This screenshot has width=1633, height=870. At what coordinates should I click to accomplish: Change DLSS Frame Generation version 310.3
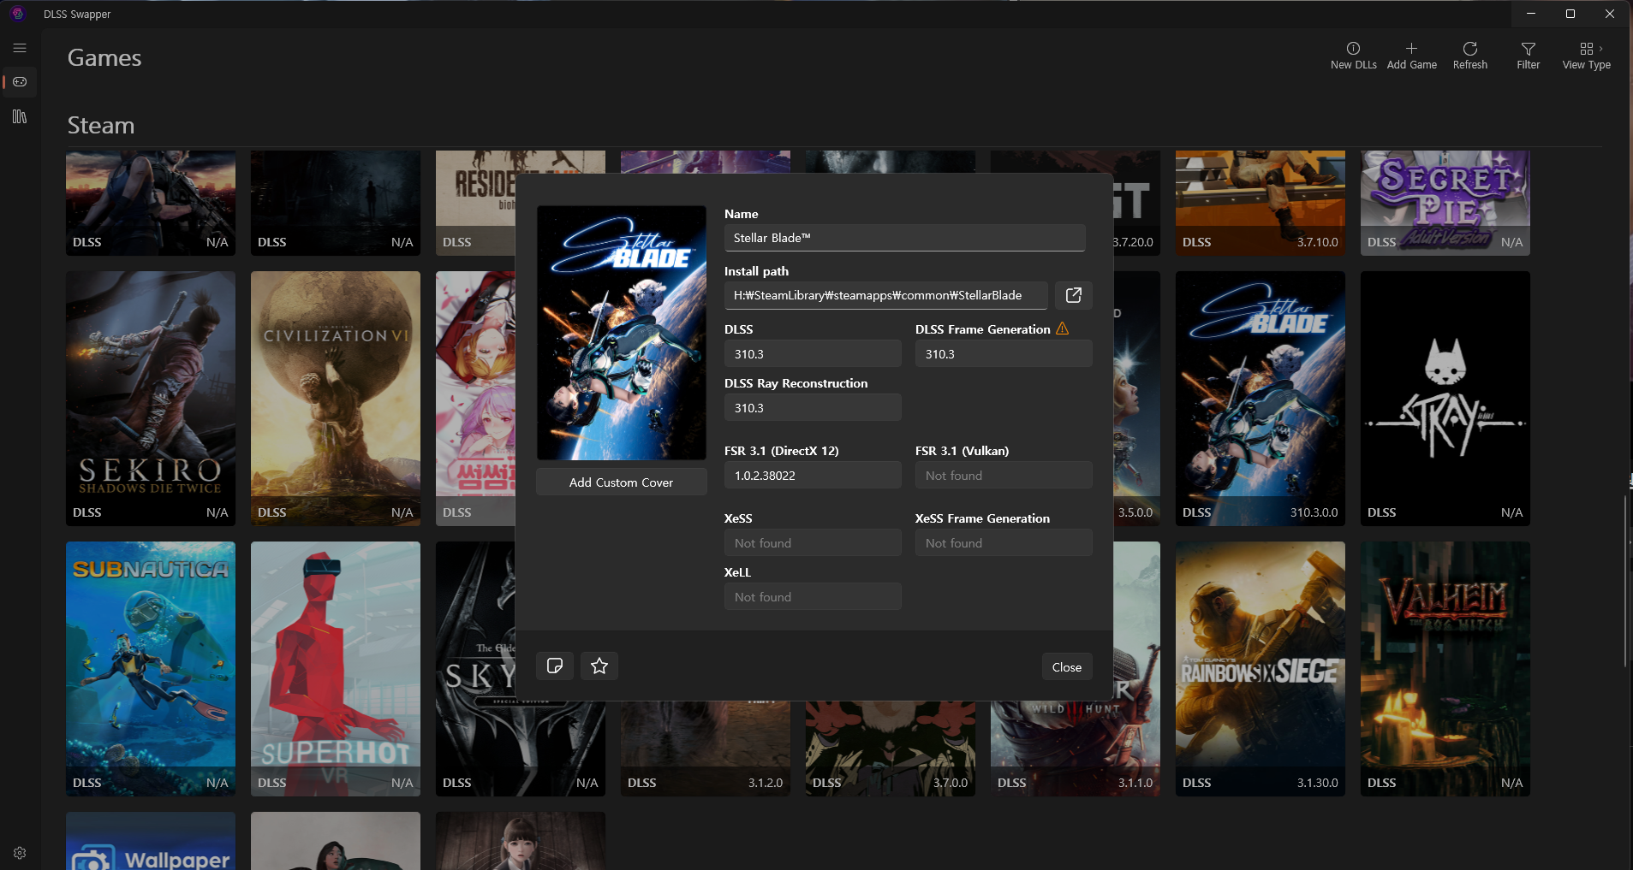pyautogui.click(x=1004, y=354)
